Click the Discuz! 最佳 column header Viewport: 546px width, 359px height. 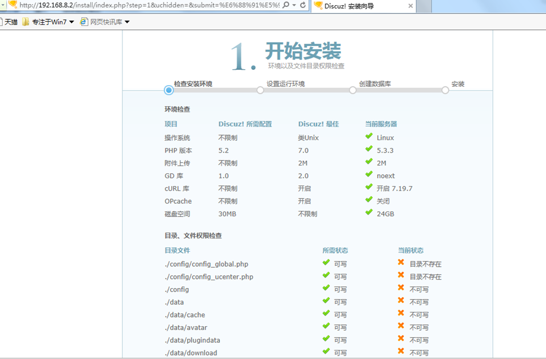tap(318, 124)
